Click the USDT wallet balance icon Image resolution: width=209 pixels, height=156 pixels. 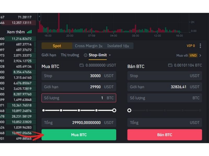pyautogui.click(x=82, y=65)
